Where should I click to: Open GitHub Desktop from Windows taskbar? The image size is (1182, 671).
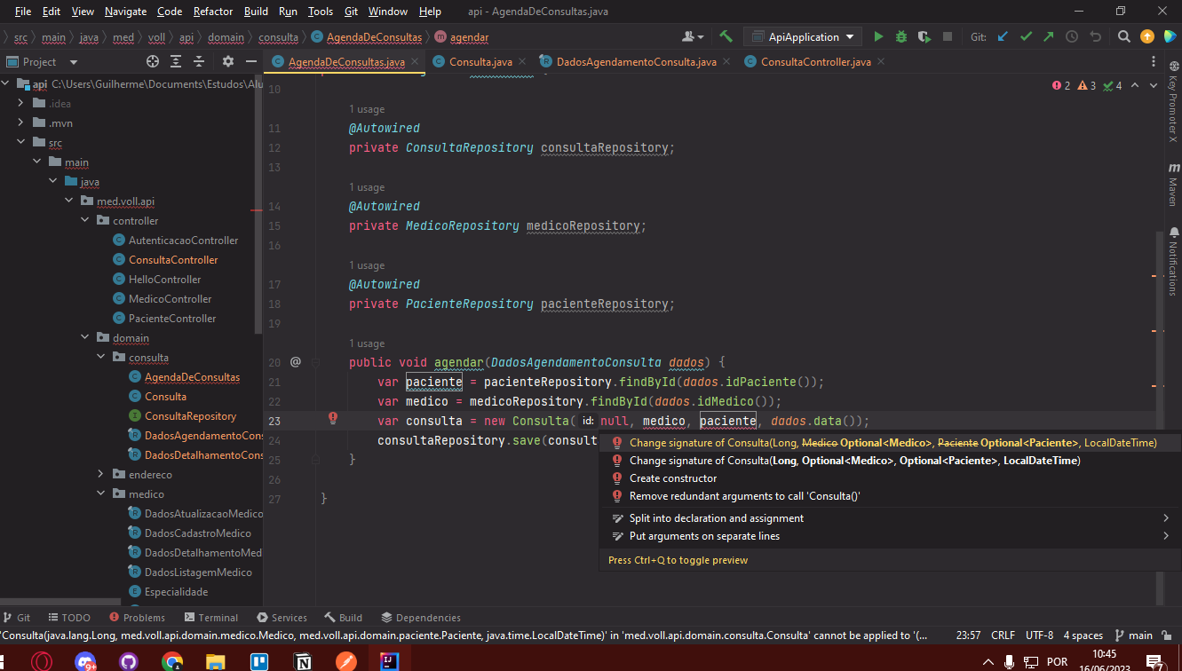(x=129, y=661)
